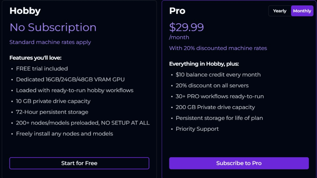The height and width of the screenshot is (178, 317).
Task: Click the Dedicated VRAM GPU feature line
Action: tap(70, 79)
